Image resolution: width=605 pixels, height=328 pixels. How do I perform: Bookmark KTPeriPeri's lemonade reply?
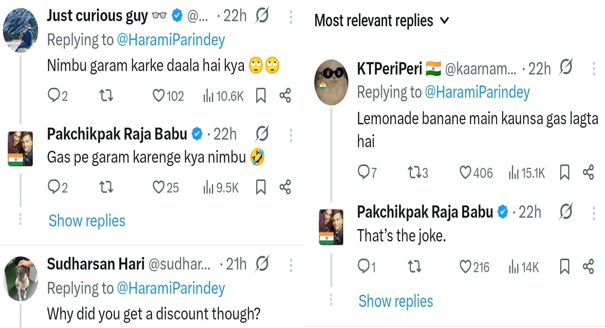[564, 173]
